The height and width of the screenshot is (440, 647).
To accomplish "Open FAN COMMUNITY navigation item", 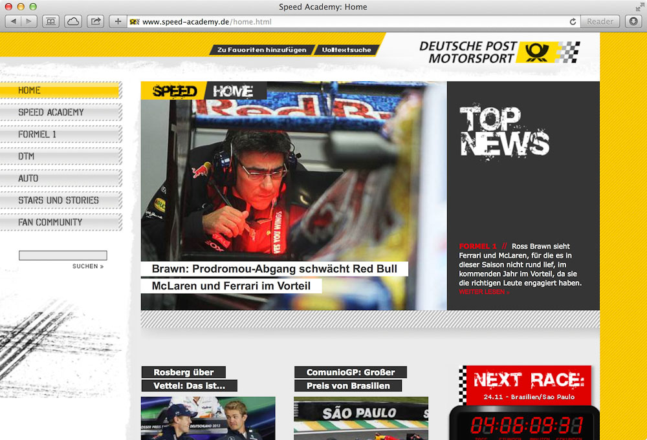I will tap(60, 222).
